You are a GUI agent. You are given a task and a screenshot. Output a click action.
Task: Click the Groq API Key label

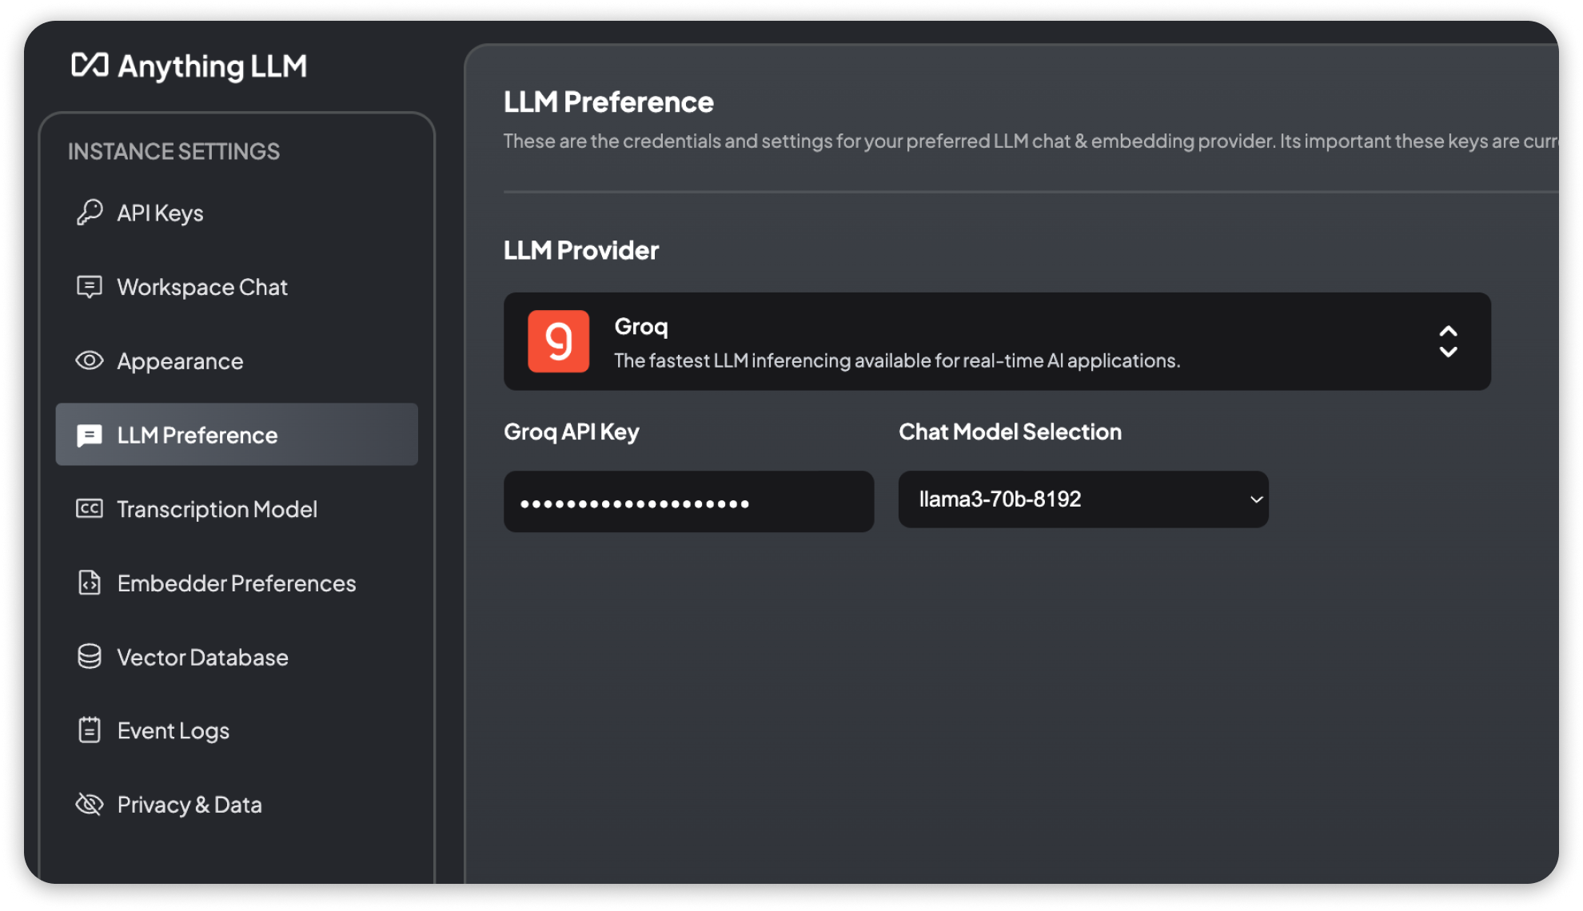(x=572, y=432)
